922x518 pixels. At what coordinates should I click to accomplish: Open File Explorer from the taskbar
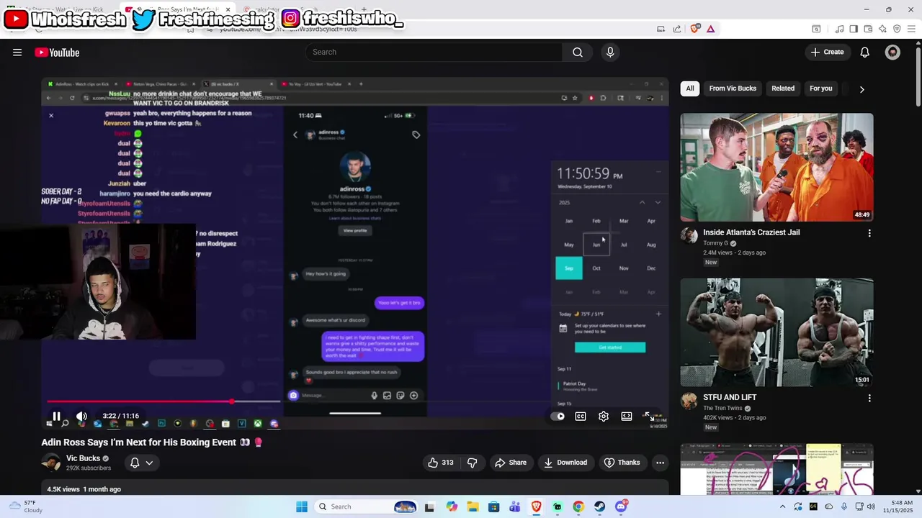(473, 506)
